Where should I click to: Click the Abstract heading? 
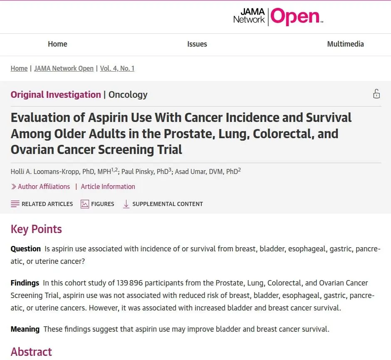[31, 352]
